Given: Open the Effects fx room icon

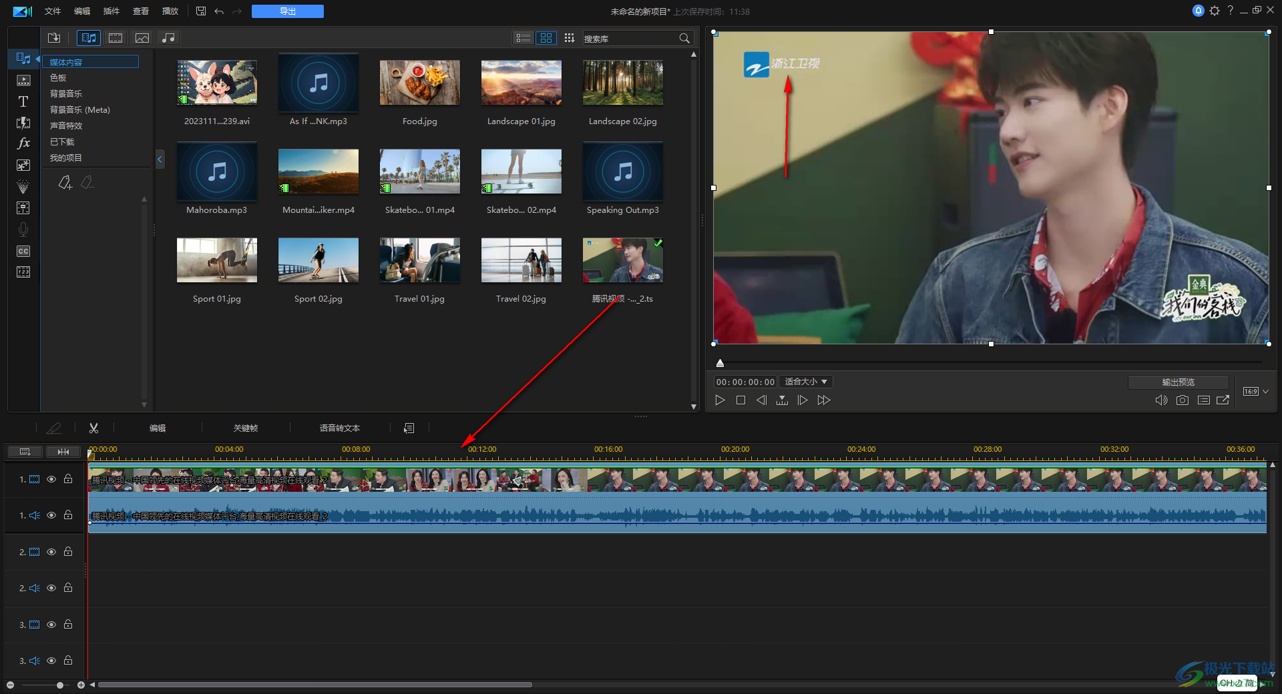Looking at the screenshot, I should click(23, 143).
